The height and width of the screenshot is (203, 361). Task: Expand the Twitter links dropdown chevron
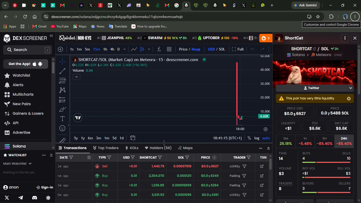coord(350,88)
